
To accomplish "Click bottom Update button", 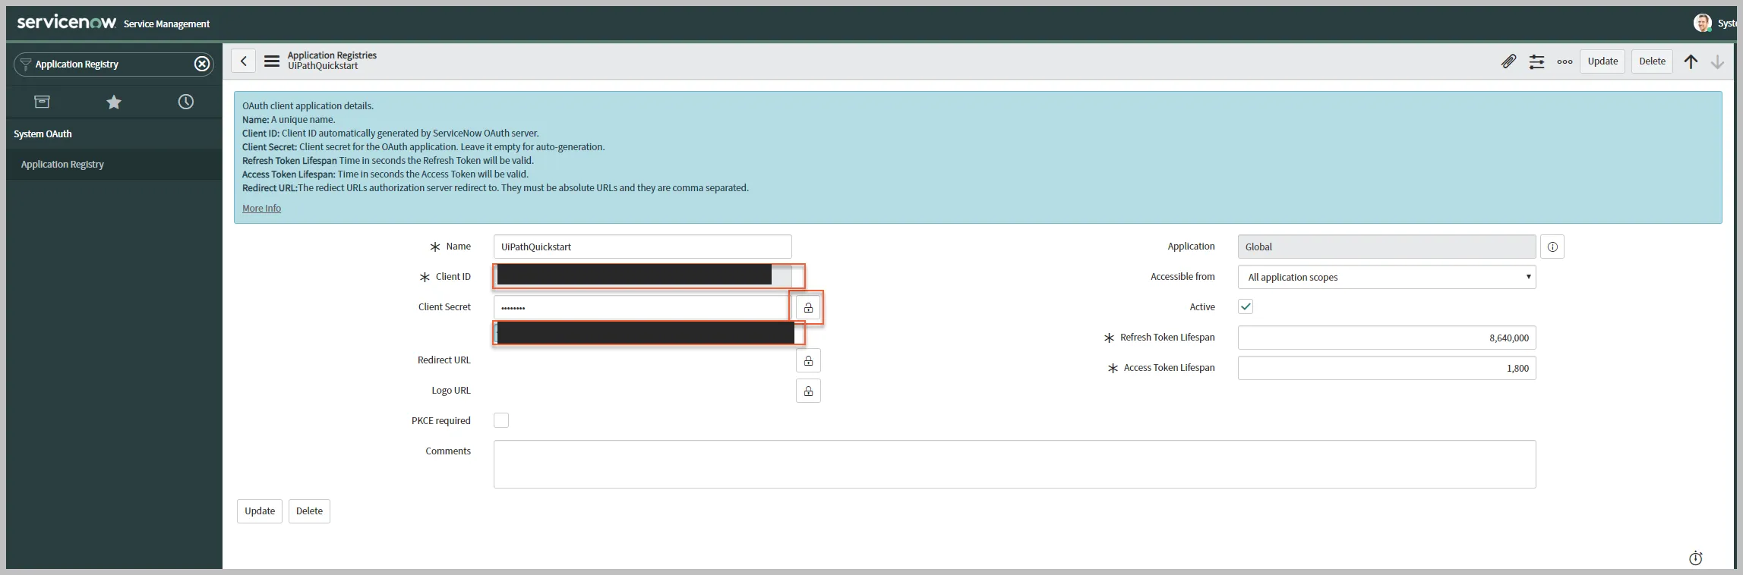I will [260, 511].
